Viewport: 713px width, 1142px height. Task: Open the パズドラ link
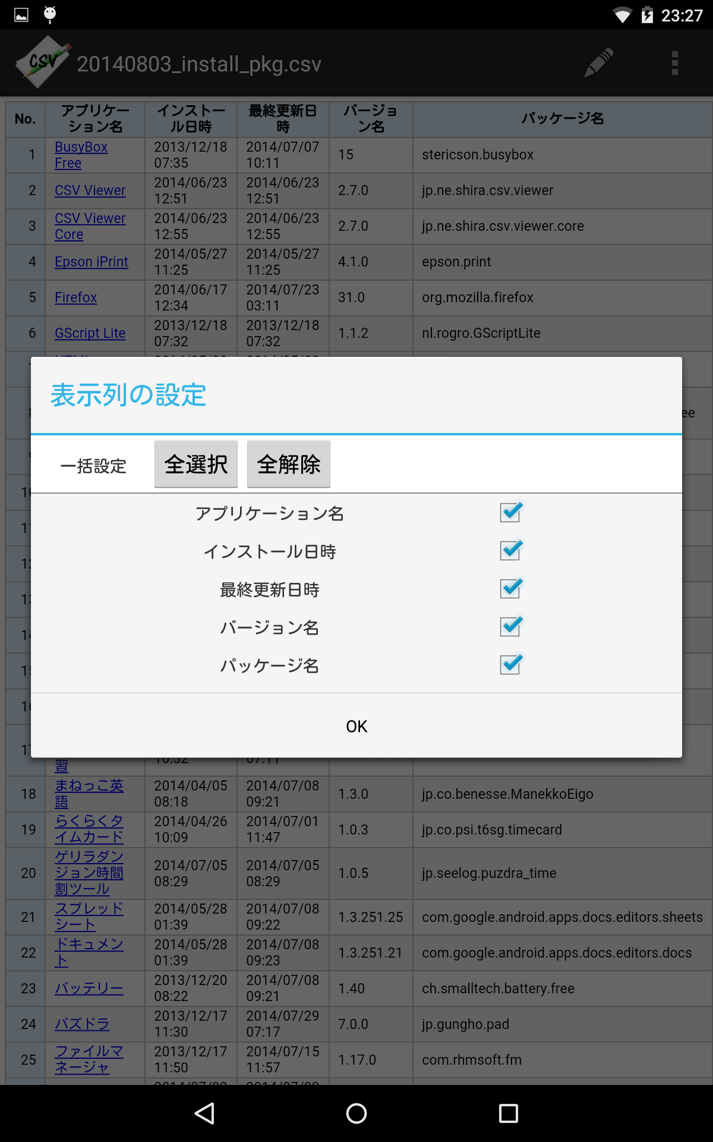click(82, 1024)
